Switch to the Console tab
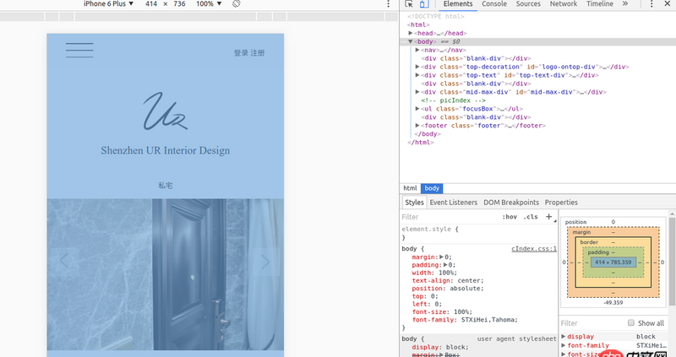This screenshot has width=676, height=357. click(x=494, y=4)
